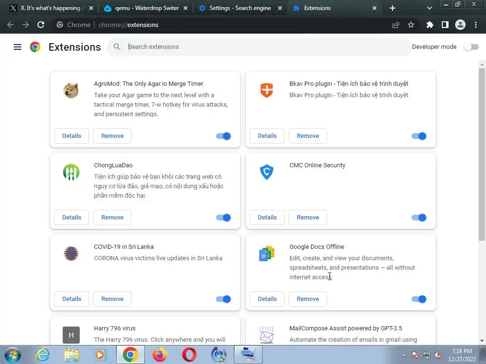Click the muted volume tray icon
The height and width of the screenshot is (364, 486).
tap(438, 355)
